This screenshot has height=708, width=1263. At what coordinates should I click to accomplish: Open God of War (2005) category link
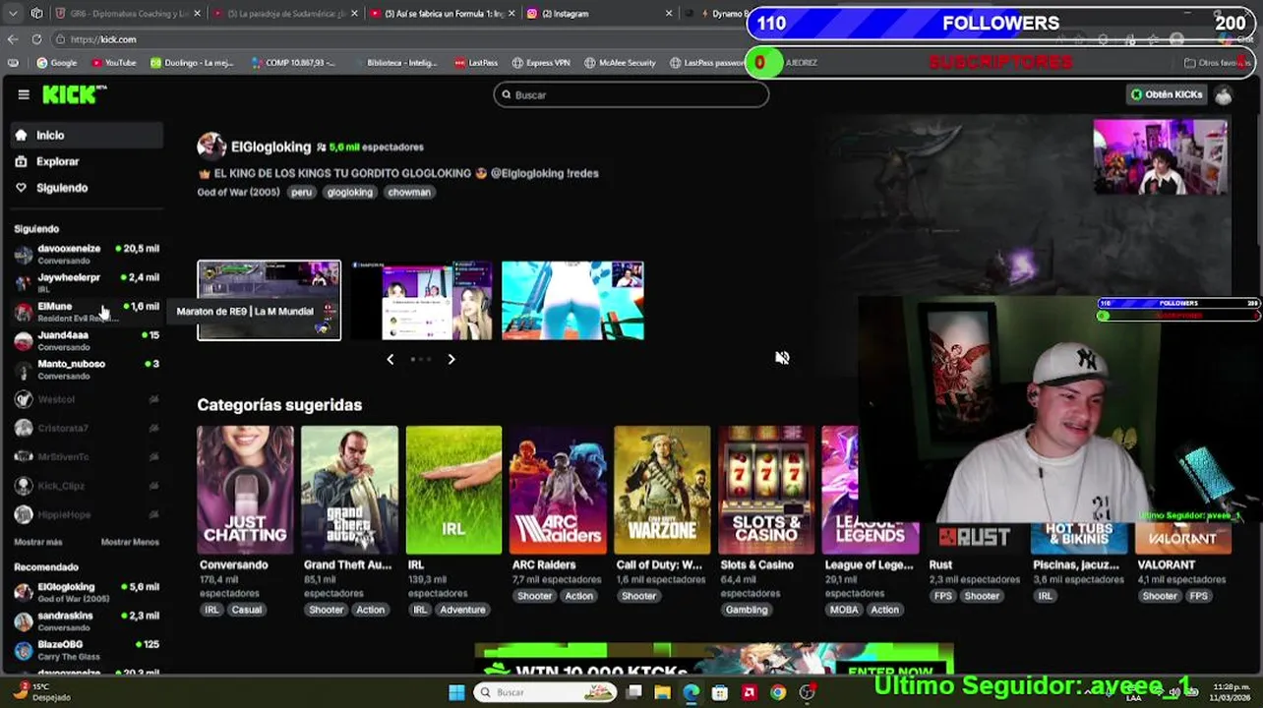[x=238, y=193]
